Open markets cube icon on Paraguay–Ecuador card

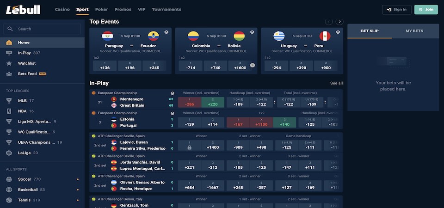[166, 32]
